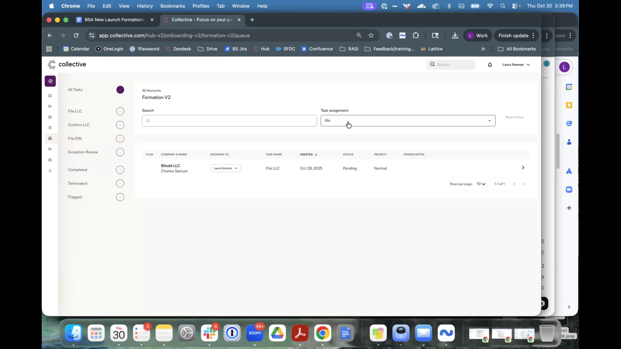Select the Flagged task filter
This screenshot has width=621, height=349.
pyautogui.click(x=75, y=197)
